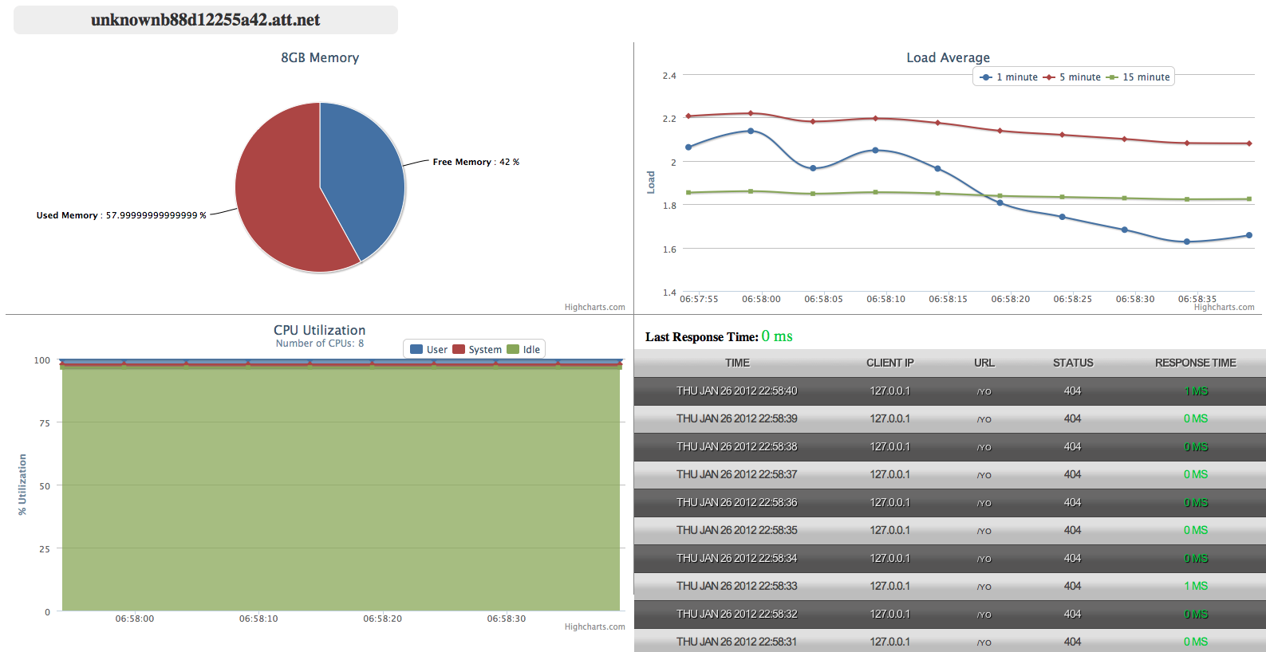This screenshot has height=652, width=1266.
Task: Select row THU JAN 26 2012 22:58:36
Action: point(950,502)
